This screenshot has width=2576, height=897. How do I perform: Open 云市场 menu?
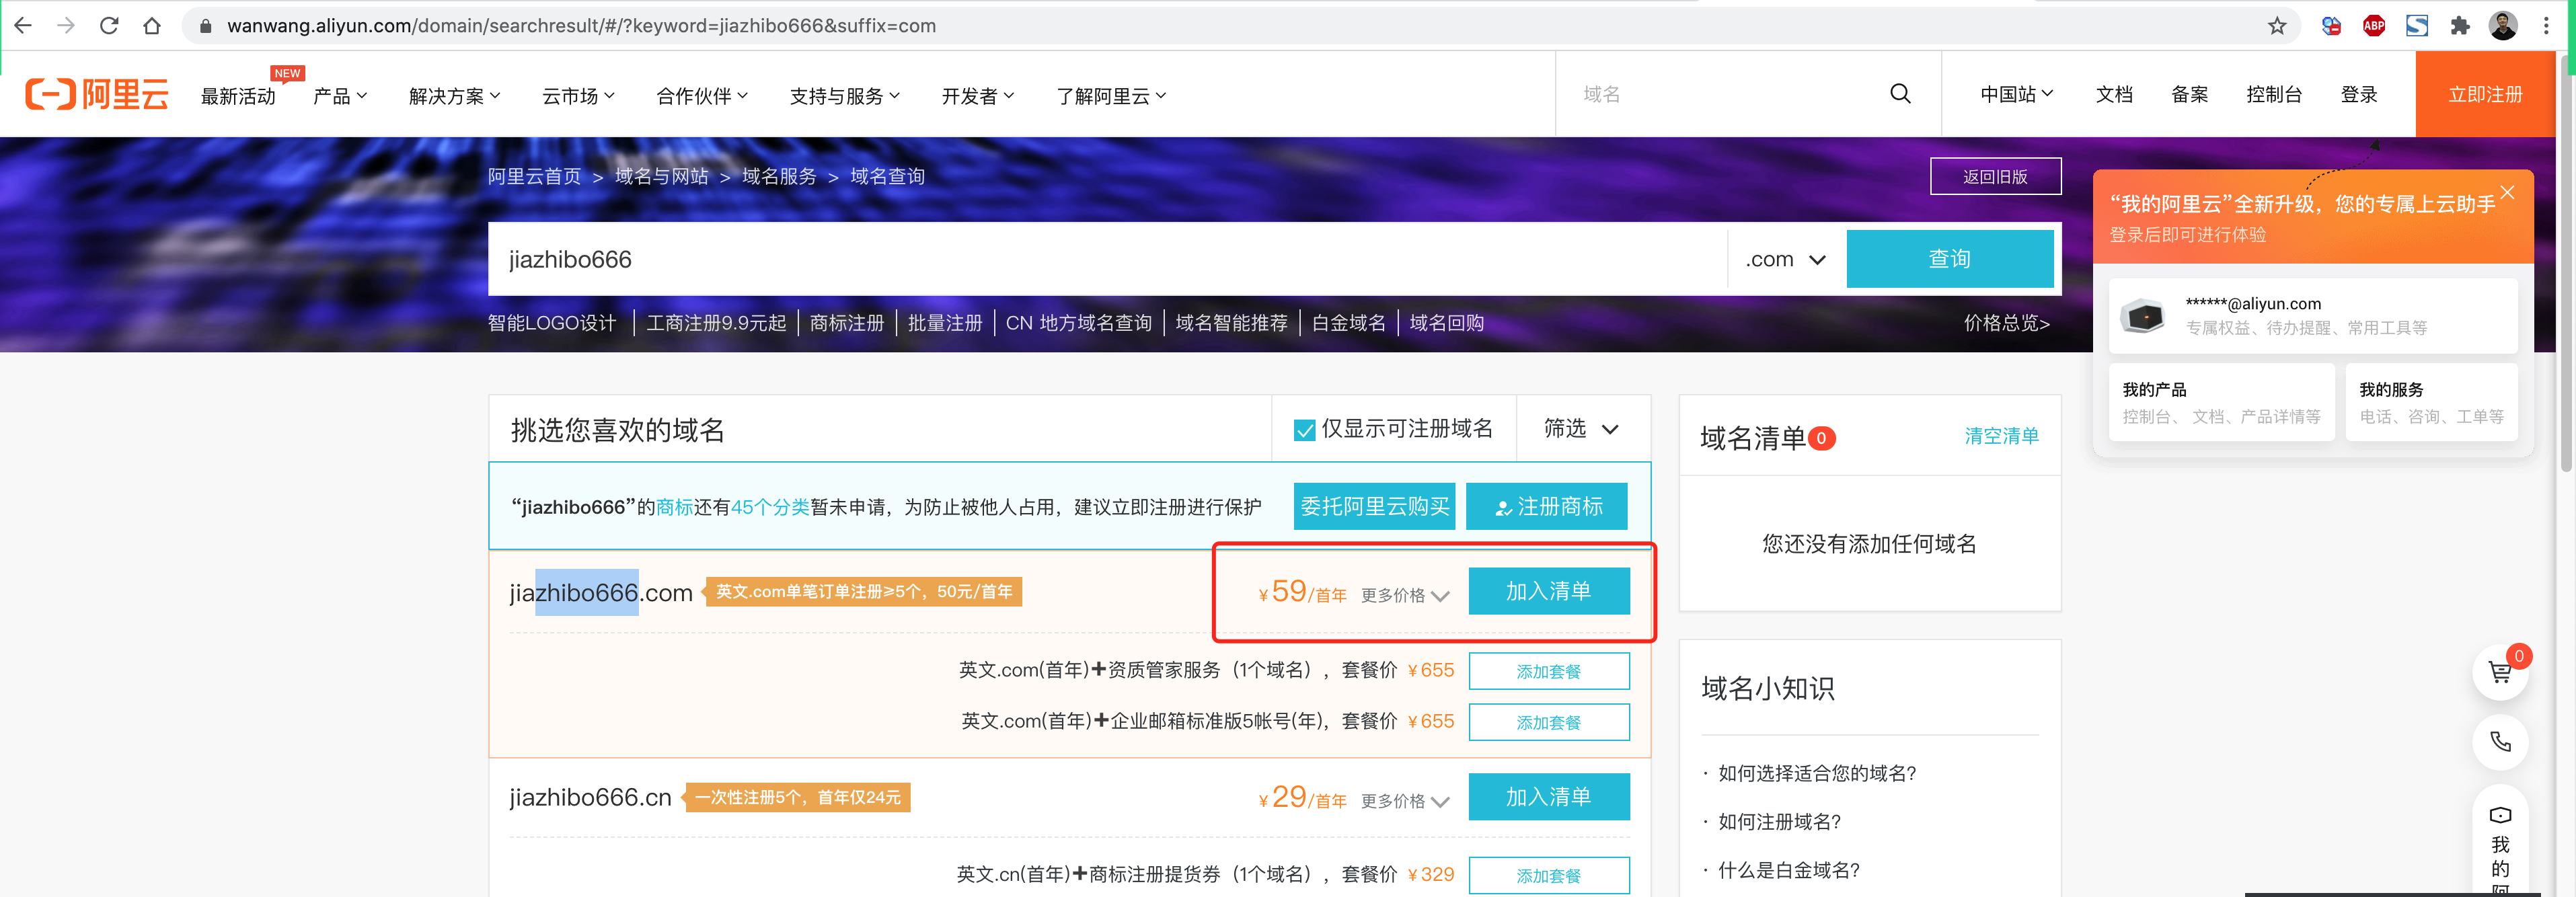(578, 96)
